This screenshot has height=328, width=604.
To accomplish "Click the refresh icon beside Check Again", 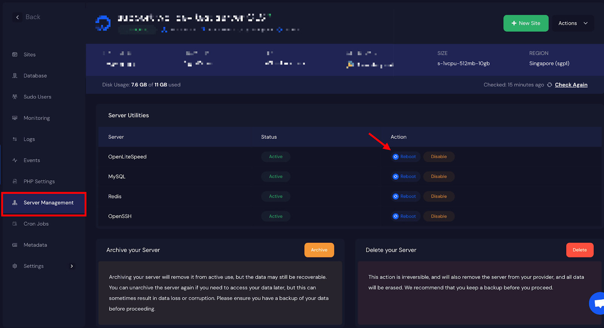I will (x=550, y=85).
